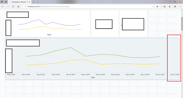Click the vertical scrollbar thumb
Image resolution: width=183 pixels, height=98 pixels.
pos(182,24)
